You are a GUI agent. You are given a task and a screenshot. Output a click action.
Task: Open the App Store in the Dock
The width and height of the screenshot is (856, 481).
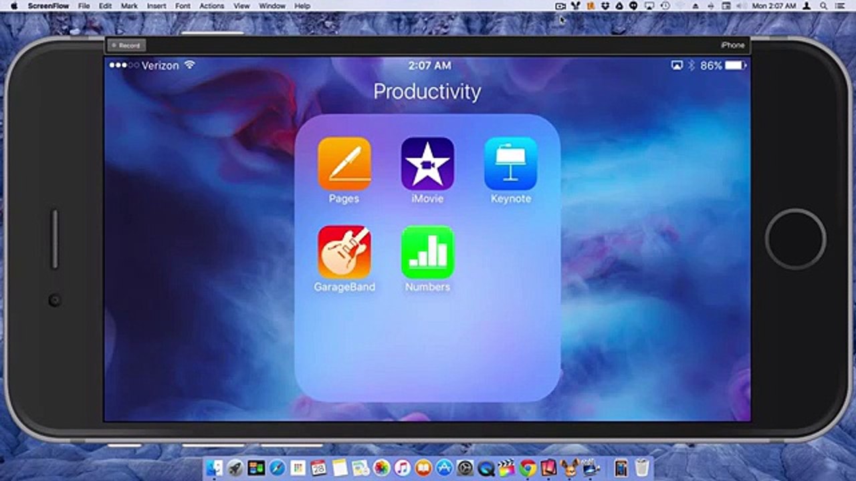pos(444,468)
